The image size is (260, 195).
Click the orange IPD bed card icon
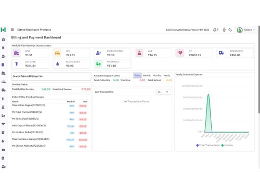click(x=58, y=53)
